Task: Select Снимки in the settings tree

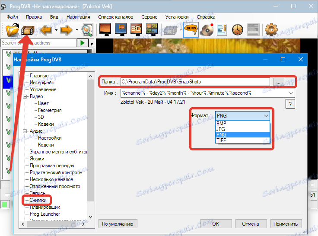Action: click(38, 200)
